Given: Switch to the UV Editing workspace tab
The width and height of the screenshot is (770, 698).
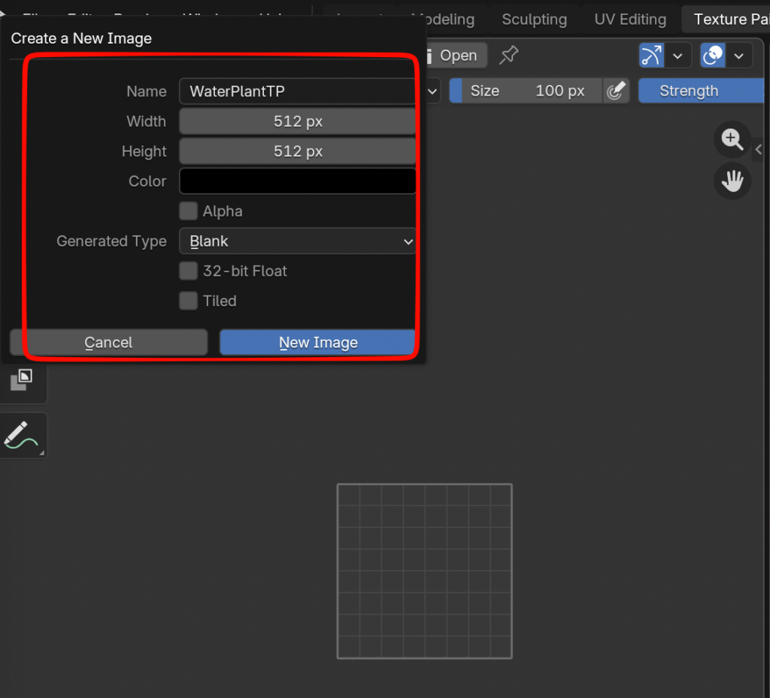Looking at the screenshot, I should click(630, 20).
